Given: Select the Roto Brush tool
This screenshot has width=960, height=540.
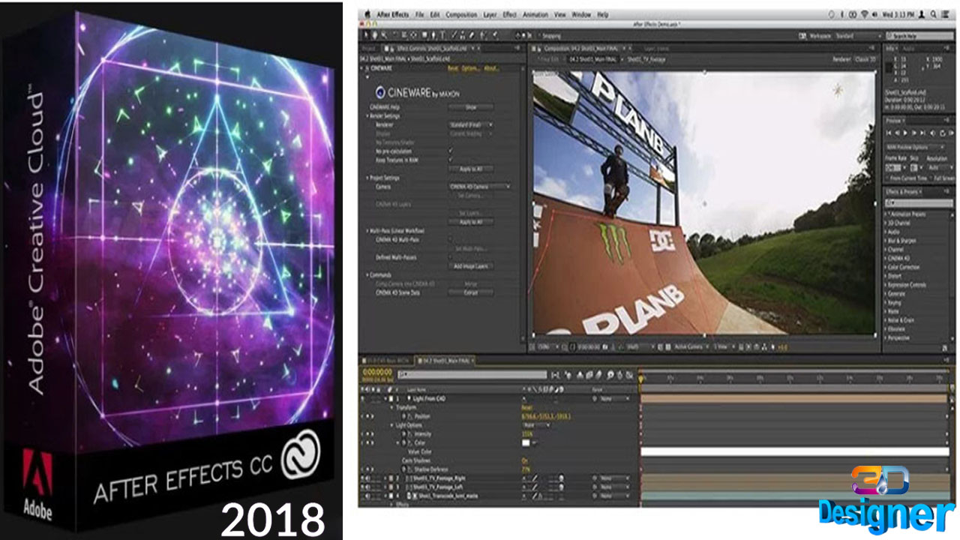Looking at the screenshot, I should pos(483,35).
